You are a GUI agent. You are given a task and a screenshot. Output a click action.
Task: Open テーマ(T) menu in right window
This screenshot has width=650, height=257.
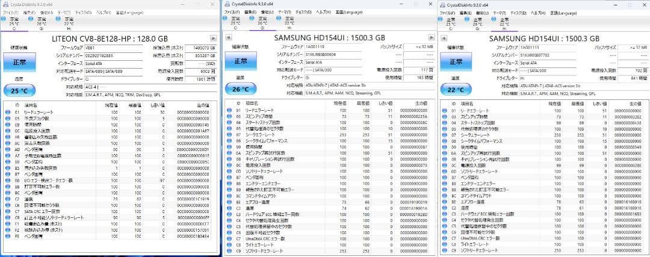[x=499, y=13]
